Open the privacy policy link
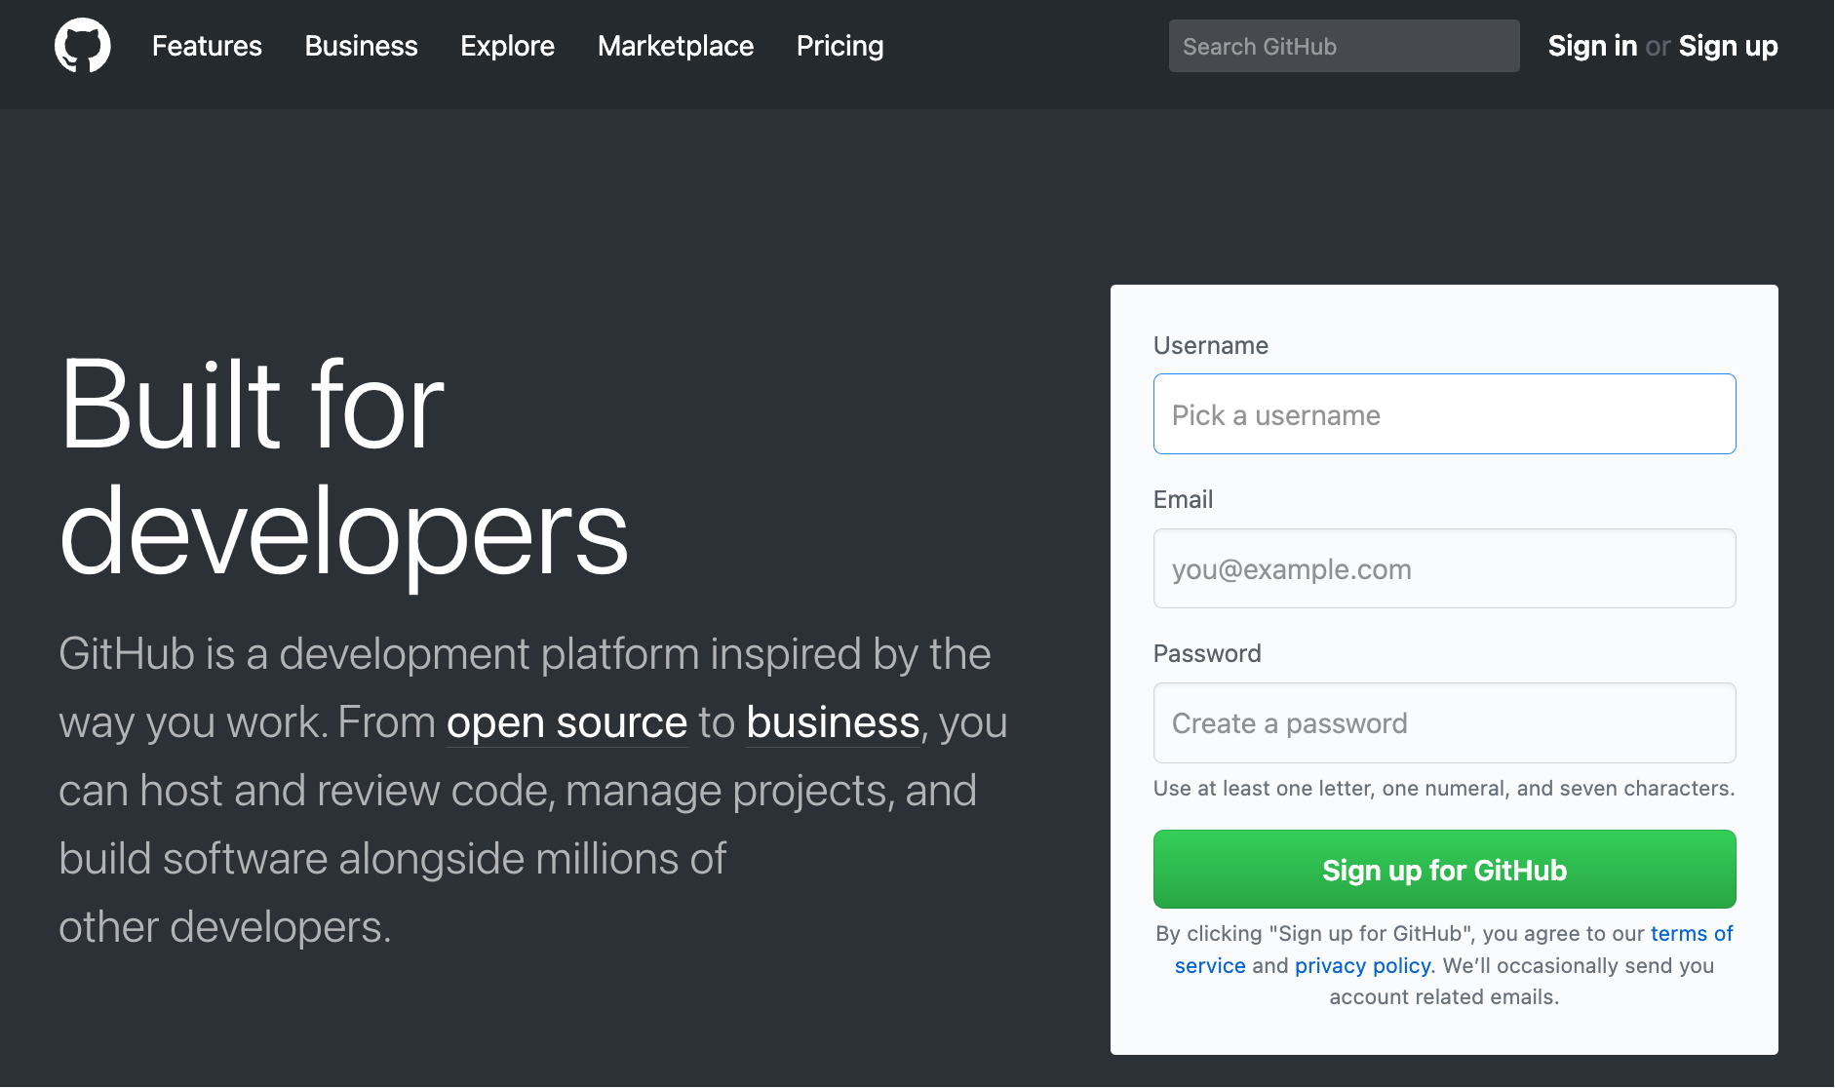This screenshot has width=1835, height=1088. click(1362, 965)
